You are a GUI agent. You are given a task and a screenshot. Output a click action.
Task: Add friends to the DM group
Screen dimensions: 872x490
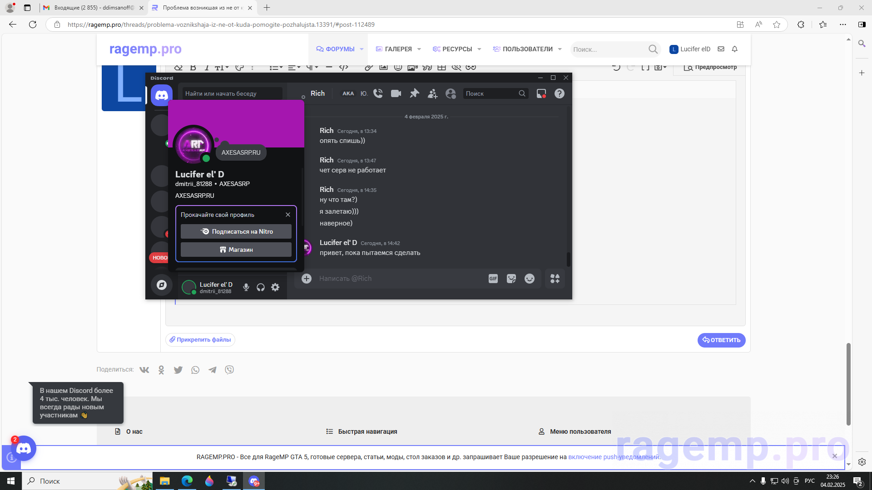(432, 93)
